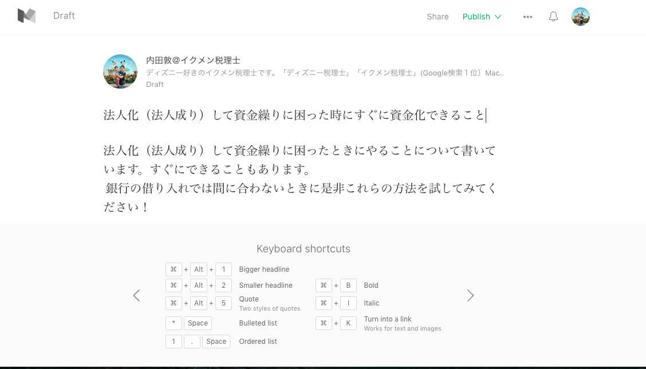Place cursor in the story title line
The width and height of the screenshot is (646, 369).
[294, 115]
